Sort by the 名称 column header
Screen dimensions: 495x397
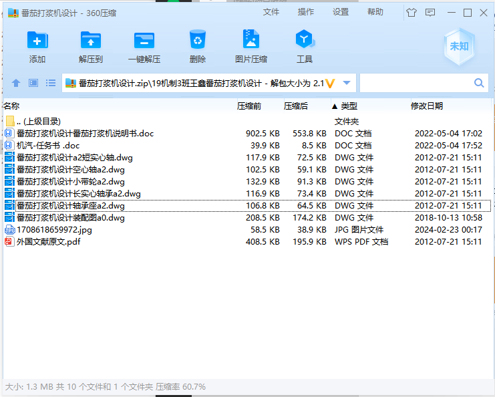[120, 106]
